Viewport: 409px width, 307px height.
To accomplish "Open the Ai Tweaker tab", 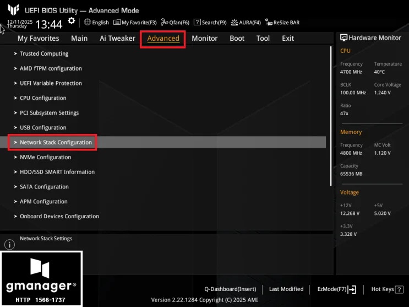I will click(117, 38).
